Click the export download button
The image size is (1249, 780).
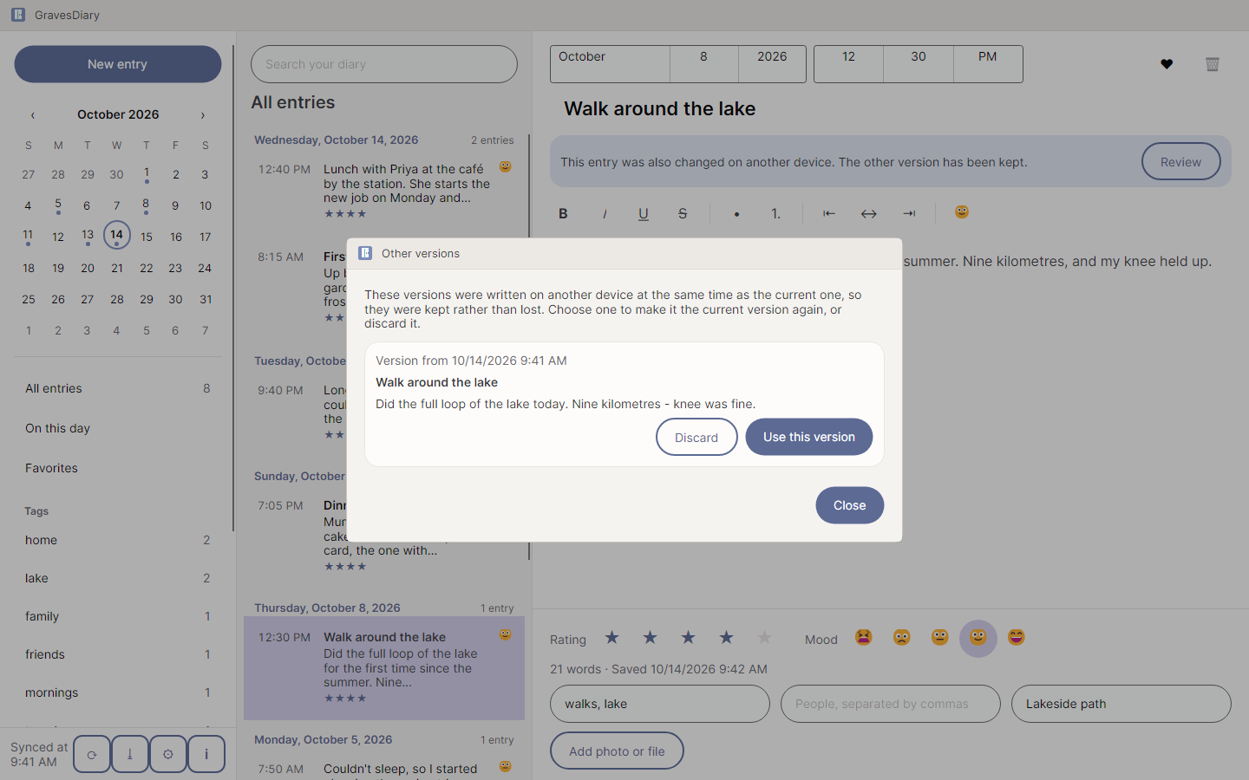(130, 754)
